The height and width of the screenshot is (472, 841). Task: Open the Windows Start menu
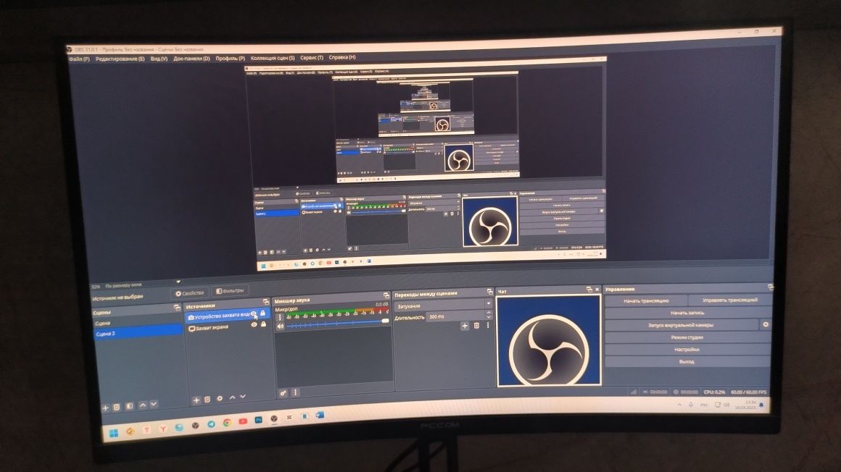tap(114, 434)
